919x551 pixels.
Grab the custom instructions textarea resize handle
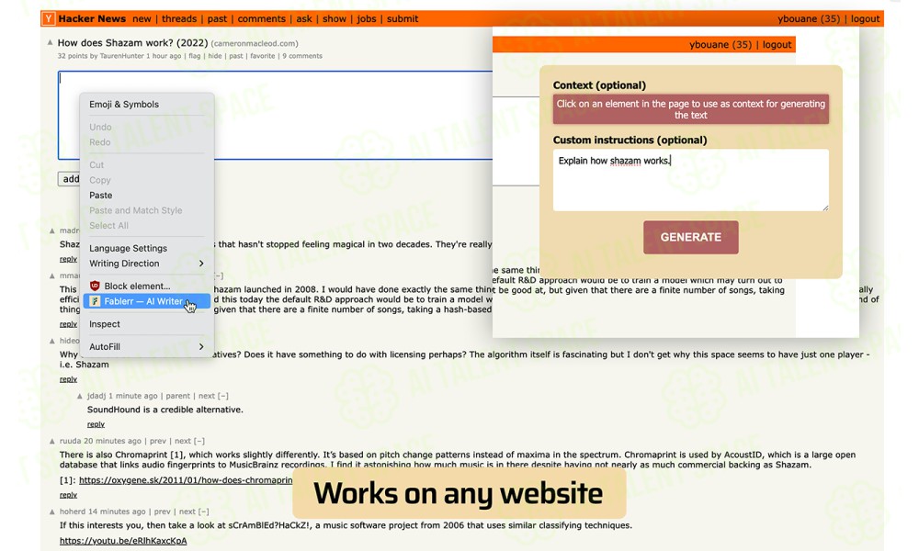click(824, 208)
